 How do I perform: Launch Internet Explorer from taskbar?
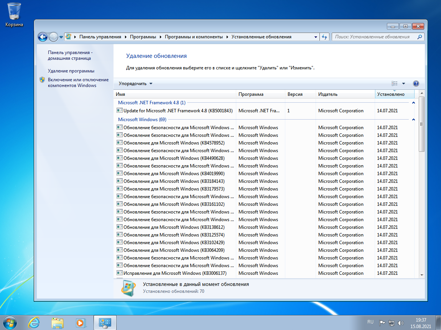pos(34,323)
